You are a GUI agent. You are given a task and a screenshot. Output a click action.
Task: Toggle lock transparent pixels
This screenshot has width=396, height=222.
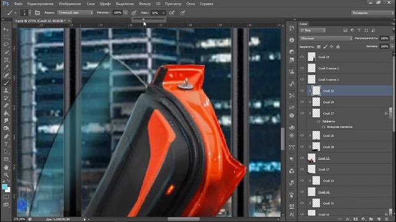point(319,47)
